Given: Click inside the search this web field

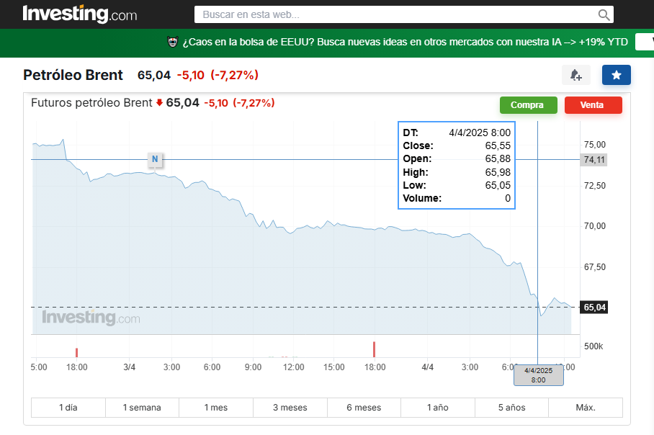Looking at the screenshot, I should (x=396, y=14).
